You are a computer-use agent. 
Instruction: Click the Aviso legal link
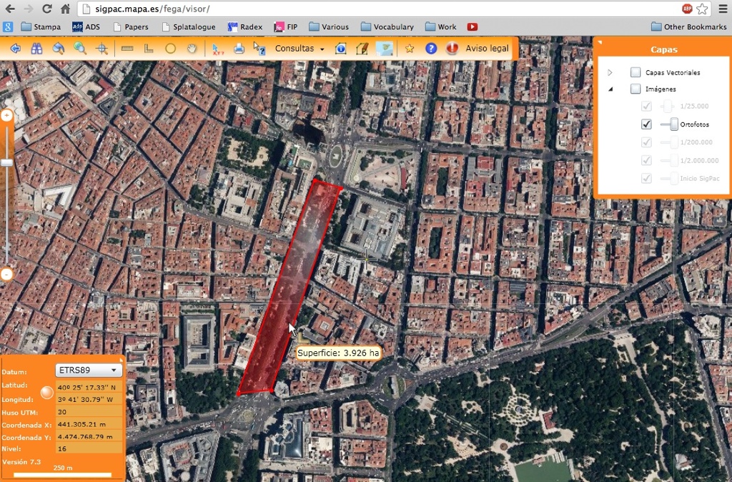pos(487,49)
